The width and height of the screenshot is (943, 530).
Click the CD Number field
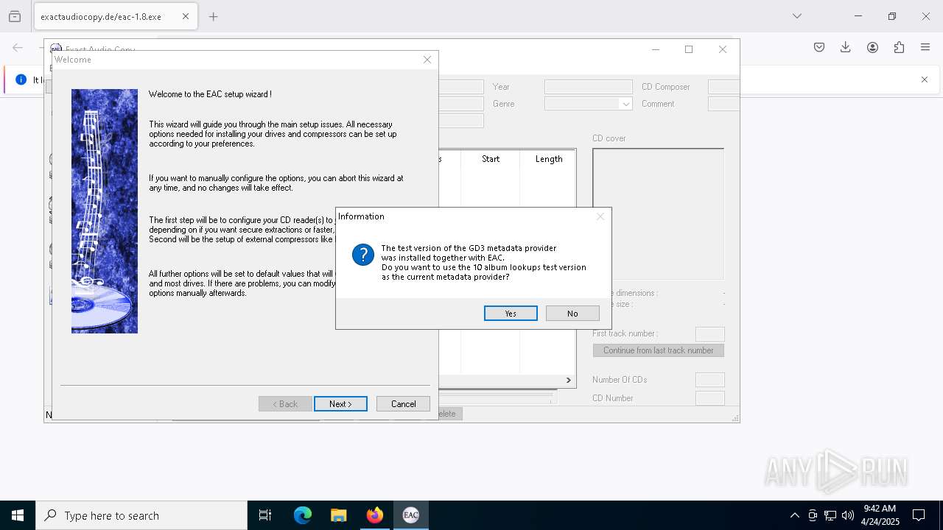pyautogui.click(x=710, y=398)
